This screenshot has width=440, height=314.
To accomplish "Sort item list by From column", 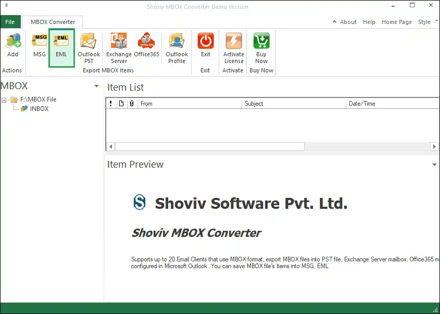I will click(x=190, y=104).
